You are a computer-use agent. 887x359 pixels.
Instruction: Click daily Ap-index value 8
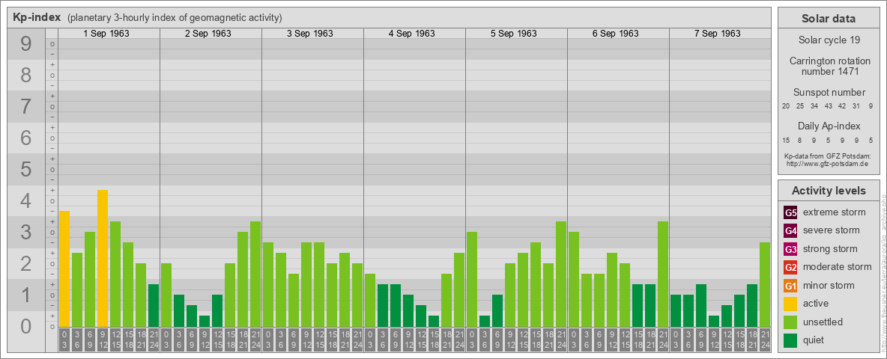click(800, 140)
